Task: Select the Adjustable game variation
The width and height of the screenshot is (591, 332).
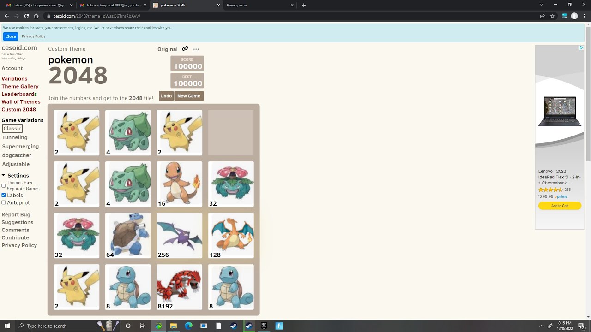Action: tap(16, 164)
